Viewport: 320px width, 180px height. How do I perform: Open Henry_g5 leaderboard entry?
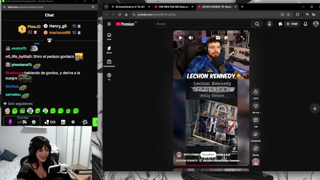coord(62,26)
